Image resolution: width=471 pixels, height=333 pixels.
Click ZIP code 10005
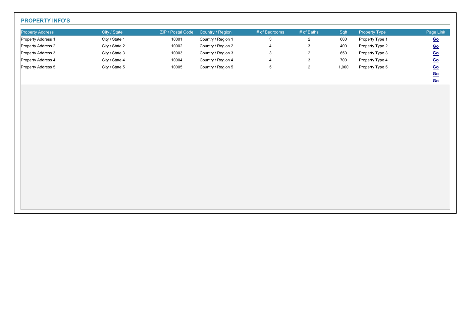(177, 67)
